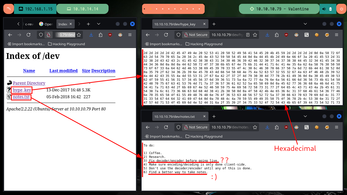Close the Index tab
Viewport: 347px width, 195px height.
tap(71, 24)
